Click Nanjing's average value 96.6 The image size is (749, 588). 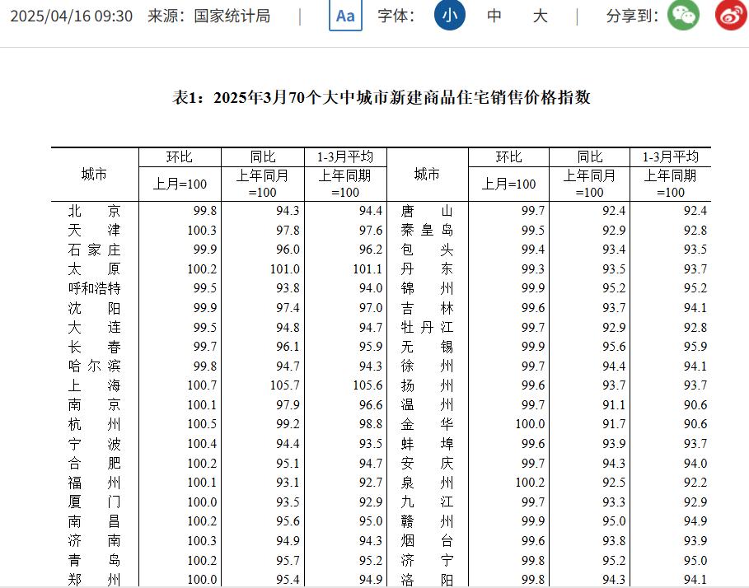coord(371,404)
